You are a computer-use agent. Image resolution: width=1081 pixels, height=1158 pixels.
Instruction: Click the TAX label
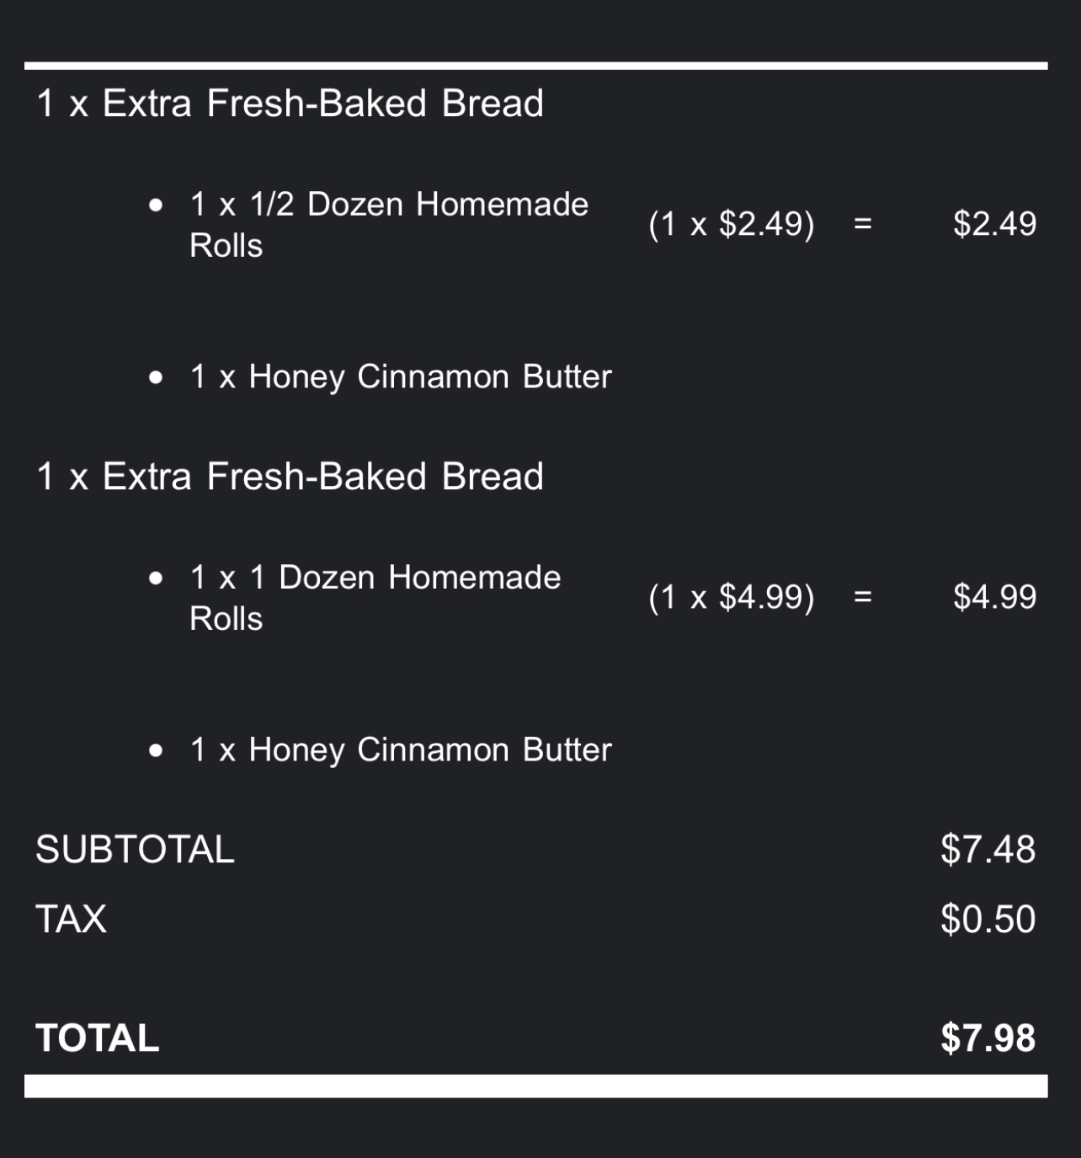point(72,919)
